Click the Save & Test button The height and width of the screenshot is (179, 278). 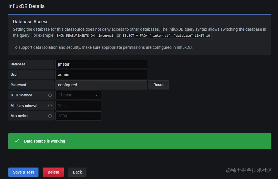click(23, 172)
